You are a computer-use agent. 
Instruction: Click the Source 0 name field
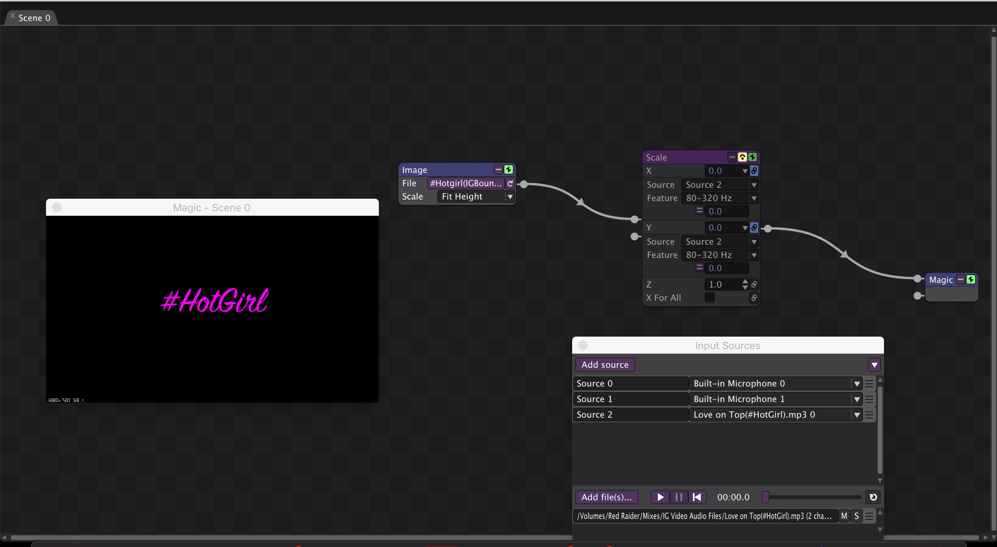coord(631,383)
